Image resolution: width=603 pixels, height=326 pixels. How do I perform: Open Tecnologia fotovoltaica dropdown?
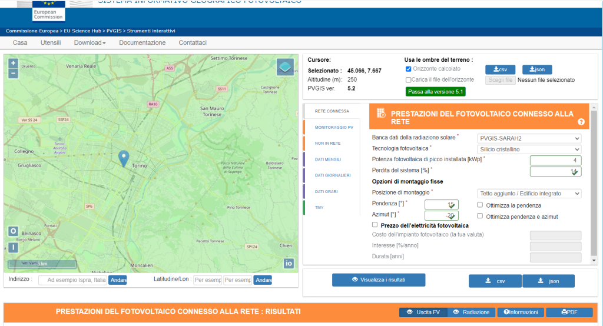click(529, 149)
